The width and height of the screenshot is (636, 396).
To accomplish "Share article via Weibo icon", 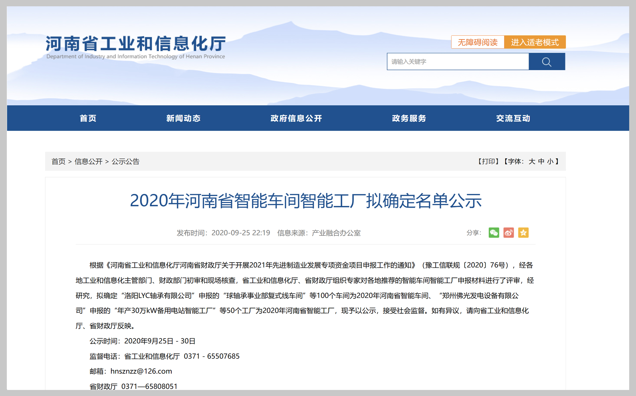I will point(508,233).
